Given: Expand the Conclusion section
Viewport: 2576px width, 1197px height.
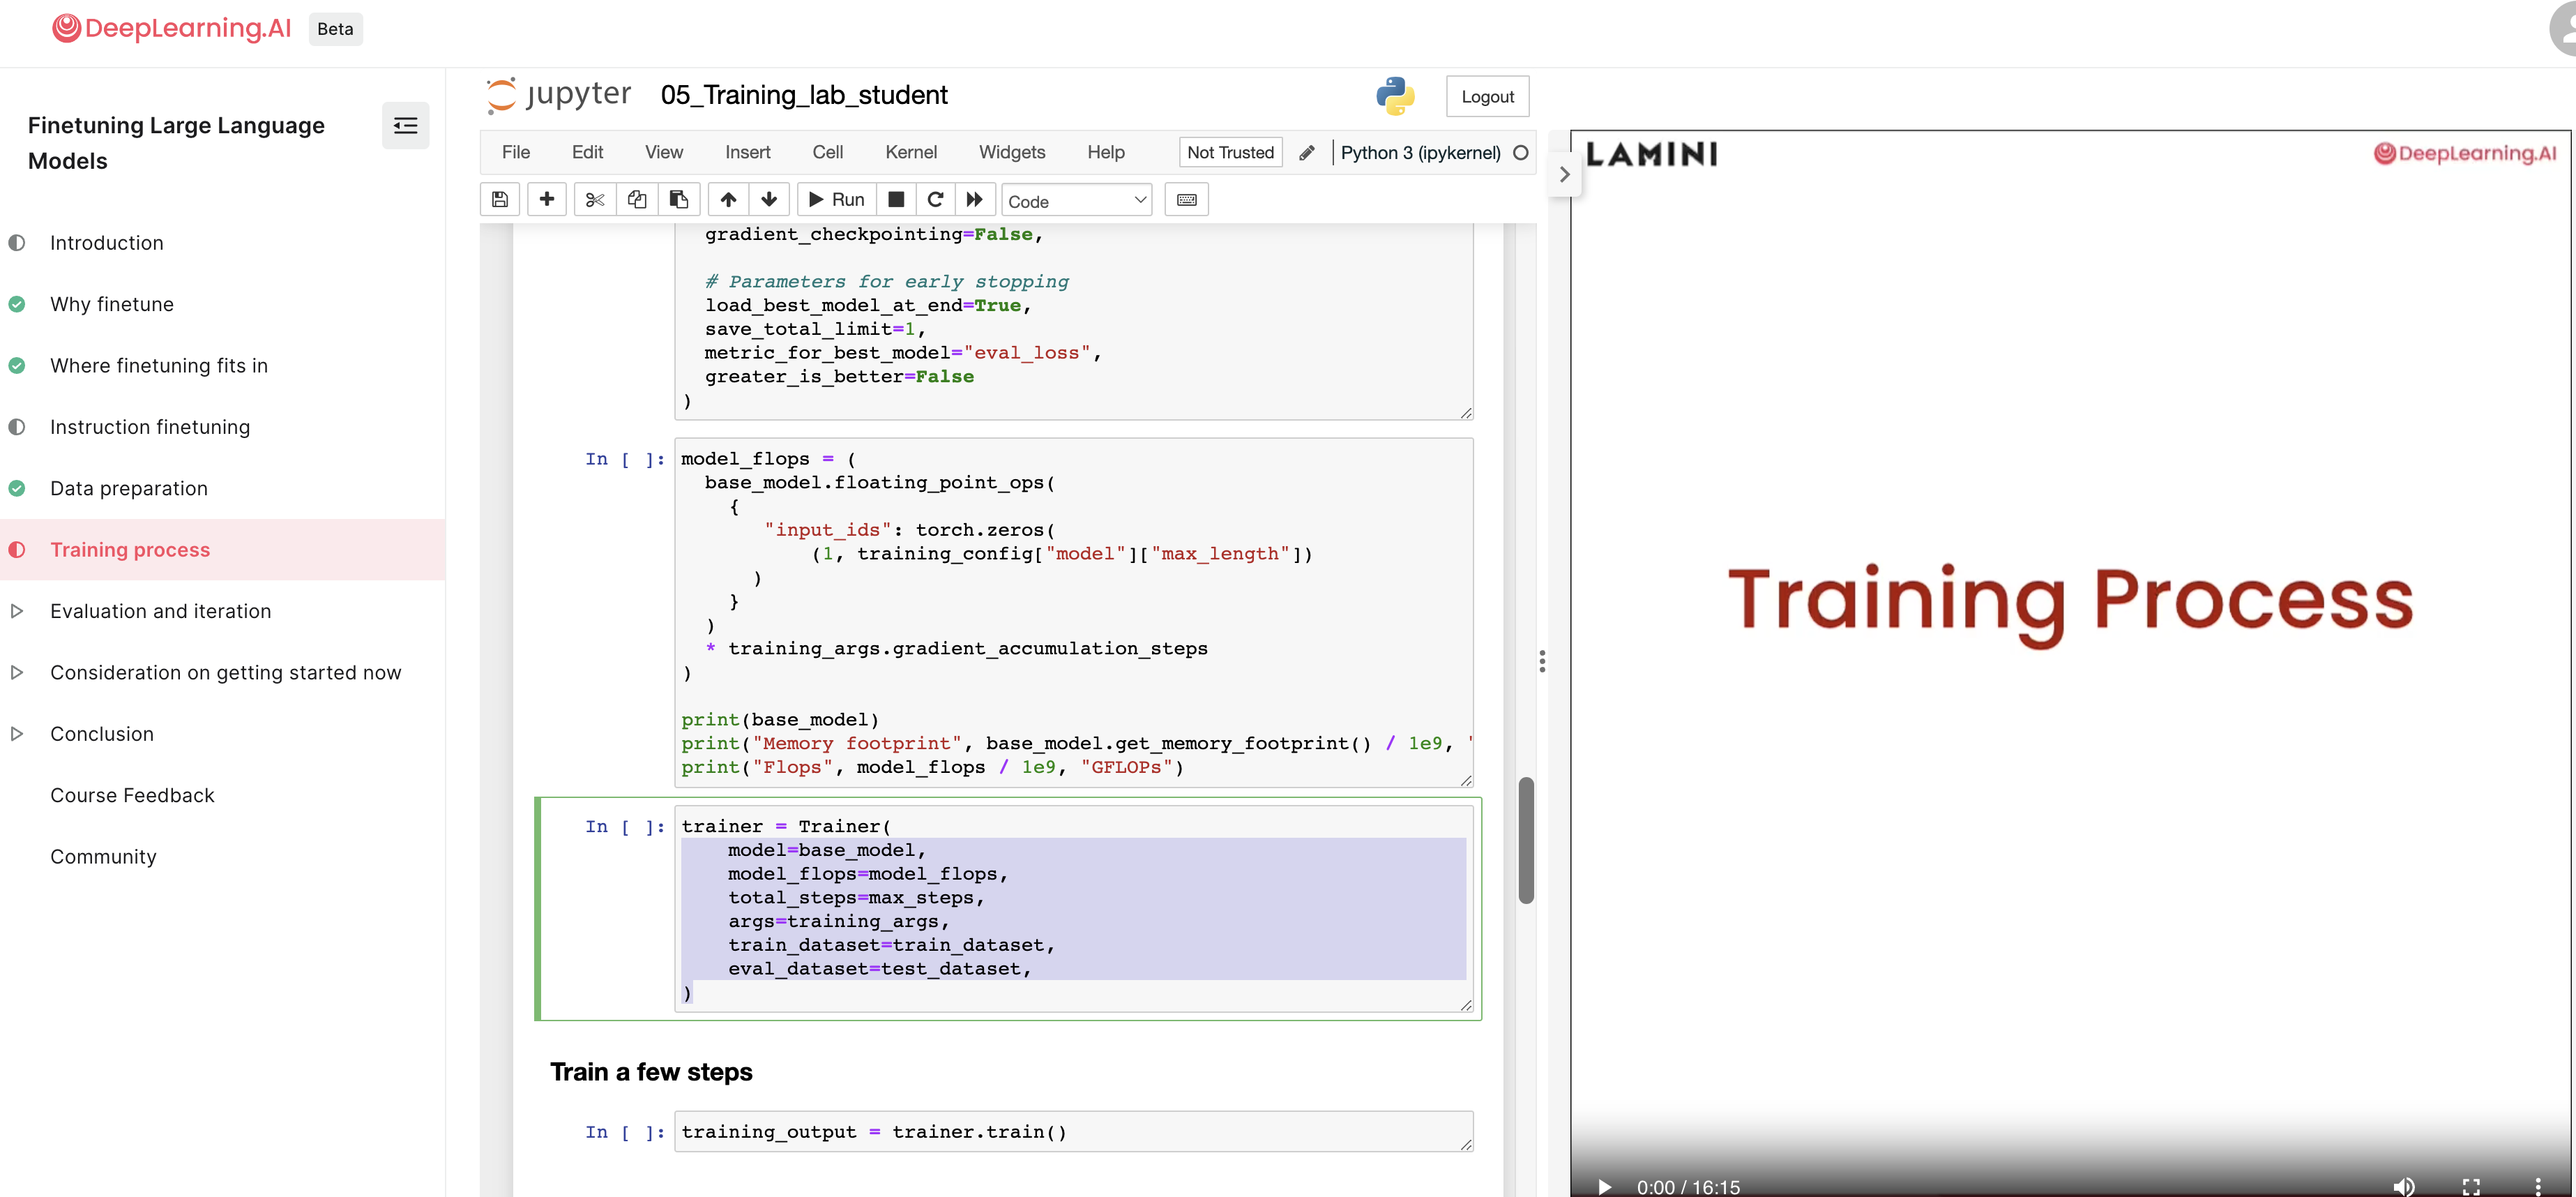Looking at the screenshot, I should pos(16,733).
